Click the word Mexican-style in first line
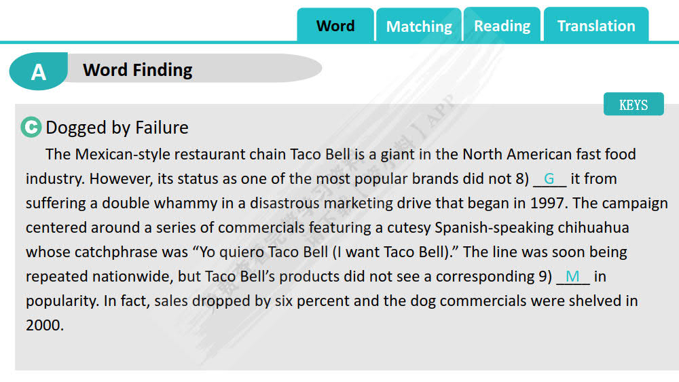679x382 pixels. pos(122,155)
